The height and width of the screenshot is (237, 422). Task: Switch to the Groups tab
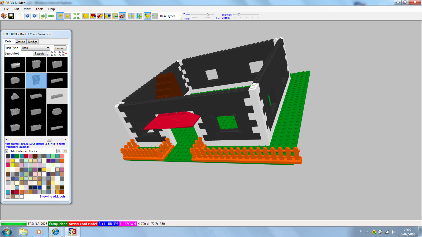20,42
